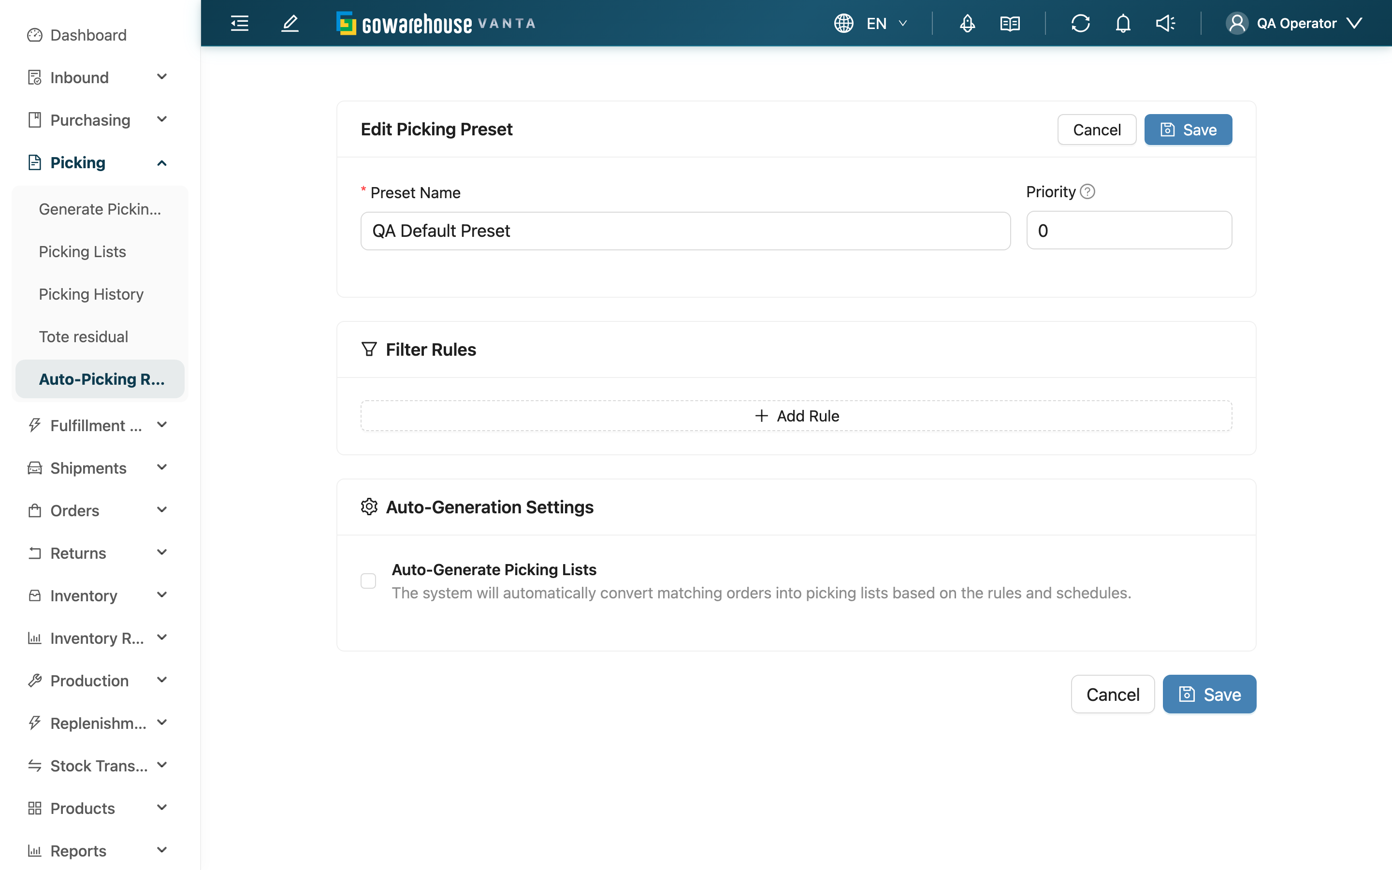Open the EN language dropdown
This screenshot has width=1392, height=870.
tap(887, 24)
